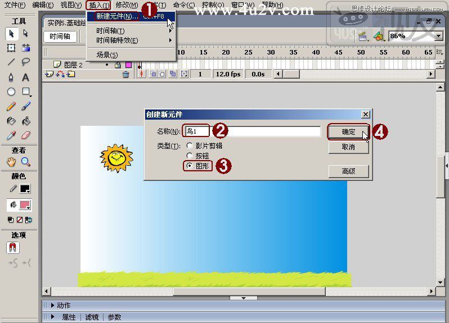The width and height of the screenshot is (449, 323).
Task: Open the fill color swatch
Action: (25, 205)
